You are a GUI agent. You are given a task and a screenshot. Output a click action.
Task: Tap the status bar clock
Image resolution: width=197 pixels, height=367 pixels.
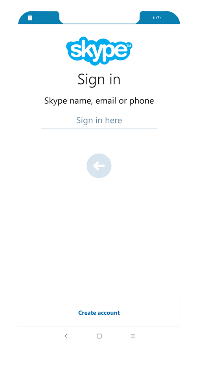pyautogui.click(x=157, y=18)
